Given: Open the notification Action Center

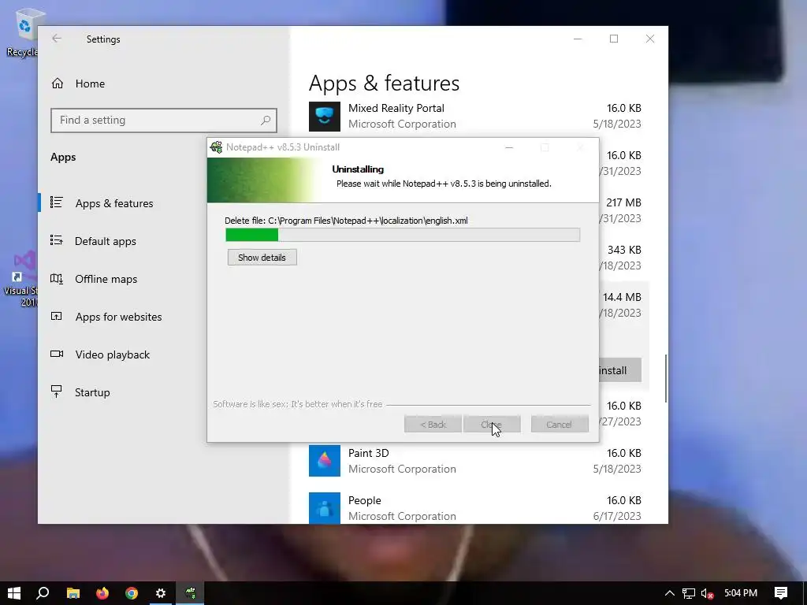Looking at the screenshot, I should tap(781, 593).
